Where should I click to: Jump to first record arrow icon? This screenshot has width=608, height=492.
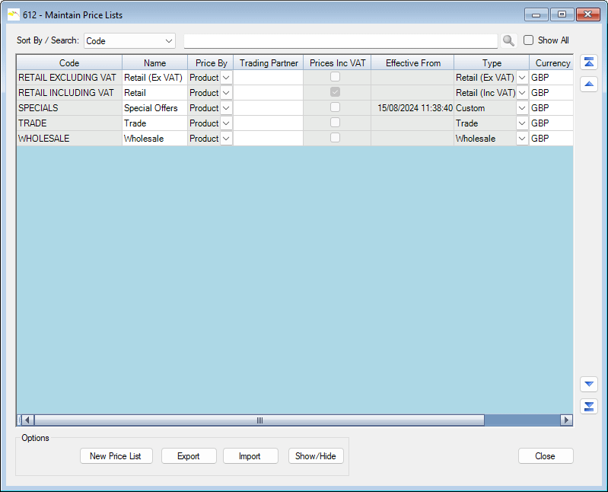tap(589, 62)
